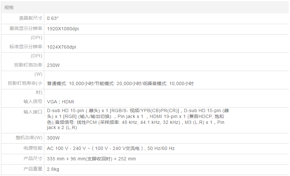Click the 230W lamp power value
This screenshot has height=176, width=290.
click(53, 65)
